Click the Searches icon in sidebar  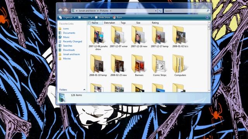60,46
